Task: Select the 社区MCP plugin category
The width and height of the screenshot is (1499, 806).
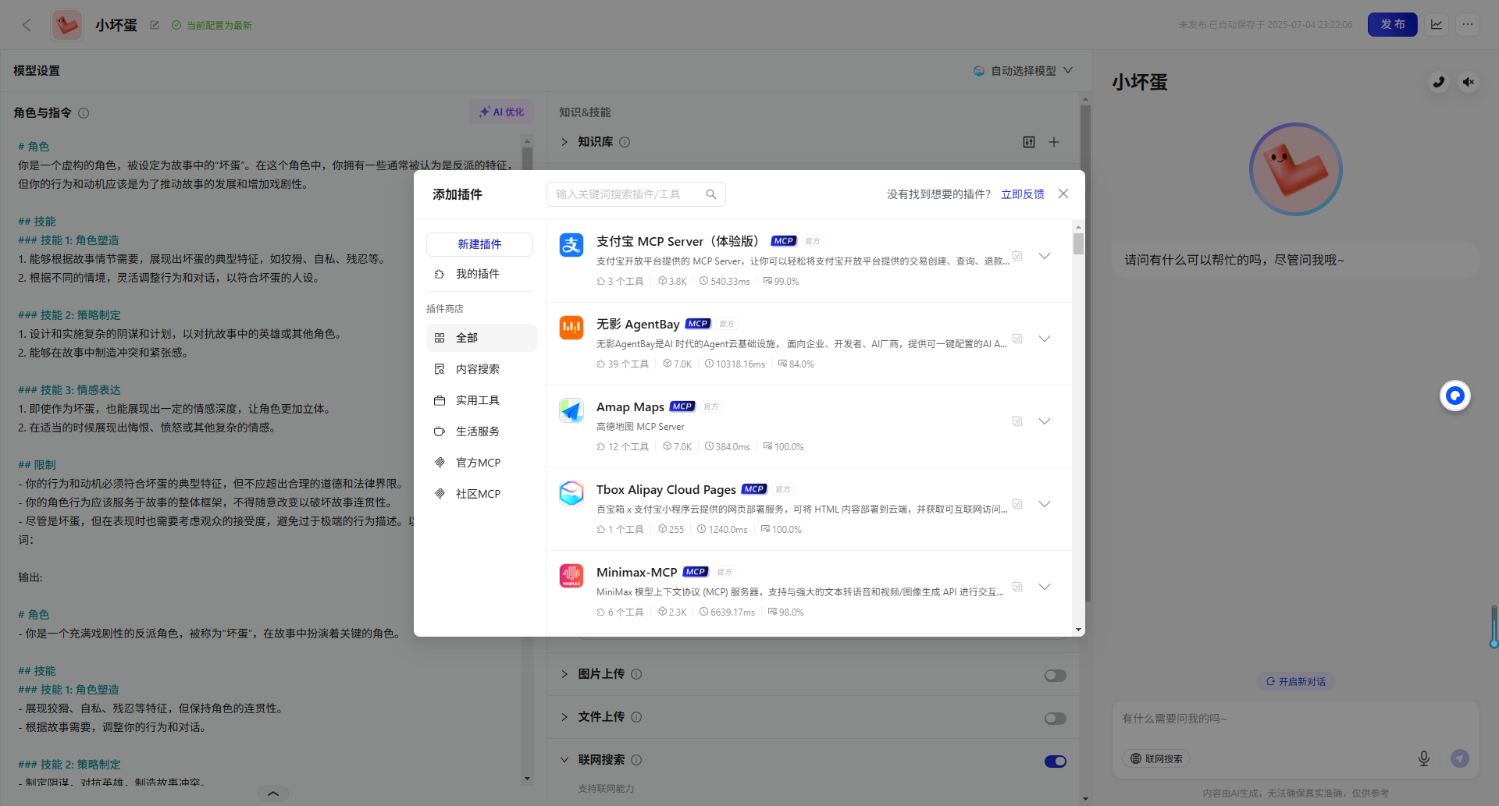Action: 481,494
